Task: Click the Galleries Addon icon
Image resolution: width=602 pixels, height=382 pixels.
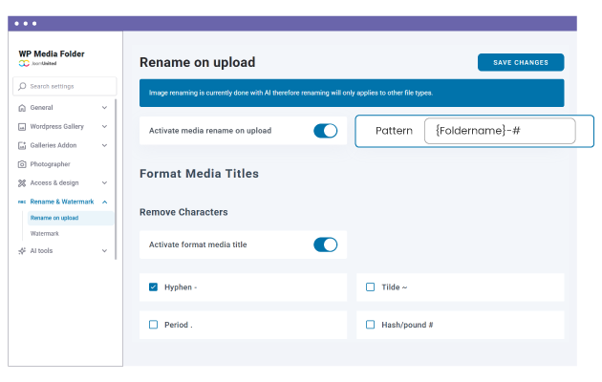Action: tap(22, 145)
